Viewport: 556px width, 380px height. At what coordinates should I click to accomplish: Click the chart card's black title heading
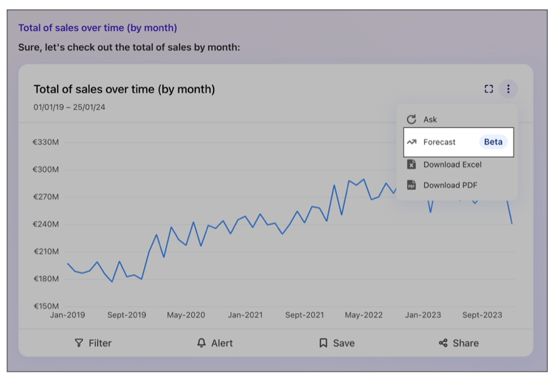pyautogui.click(x=124, y=89)
